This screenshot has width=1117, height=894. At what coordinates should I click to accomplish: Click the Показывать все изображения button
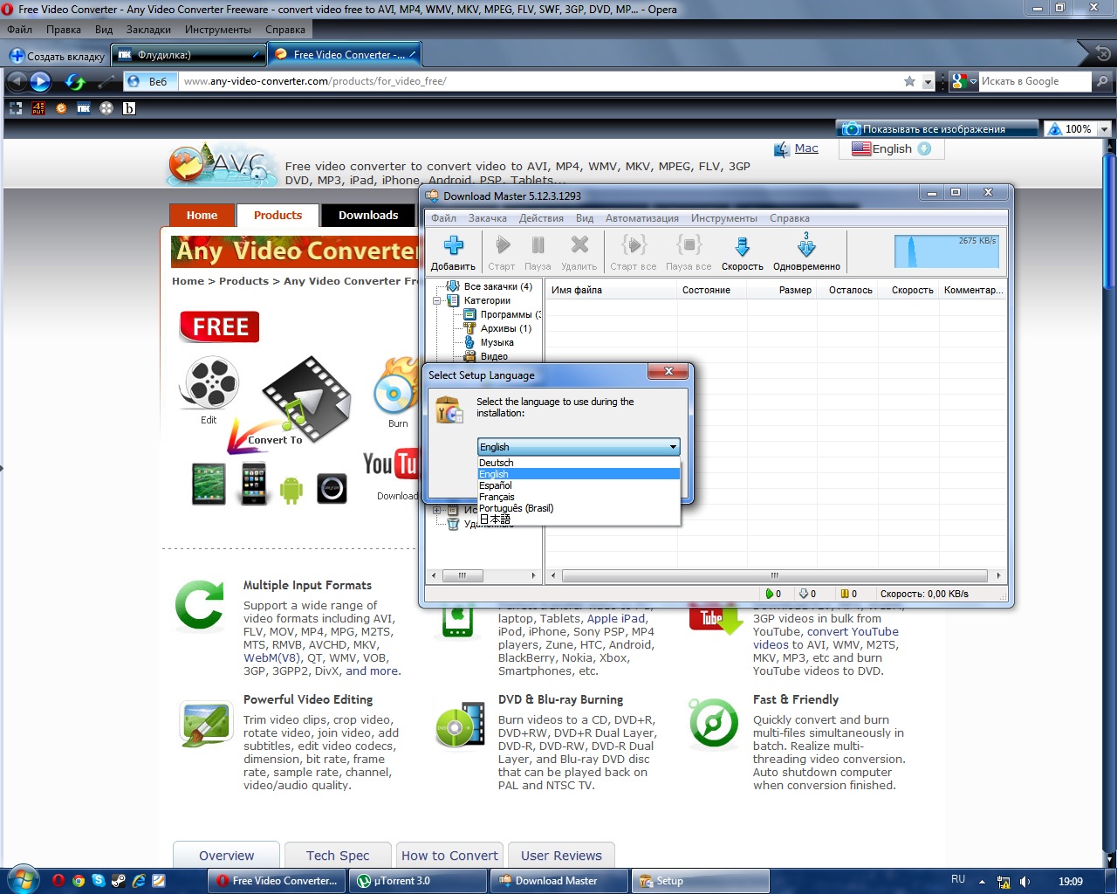(x=938, y=129)
